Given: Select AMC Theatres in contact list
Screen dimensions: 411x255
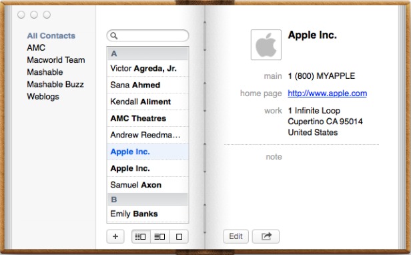Looking at the screenshot, I should (147, 118).
